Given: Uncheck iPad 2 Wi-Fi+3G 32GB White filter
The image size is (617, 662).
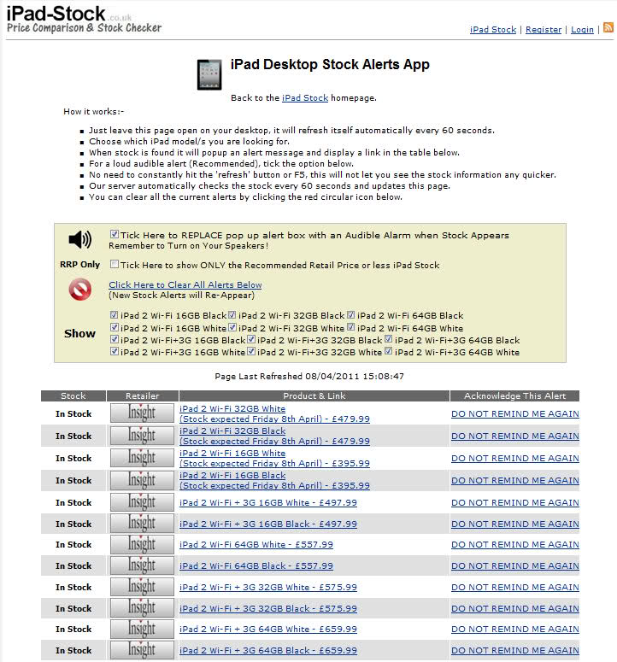Looking at the screenshot, I should (x=251, y=351).
